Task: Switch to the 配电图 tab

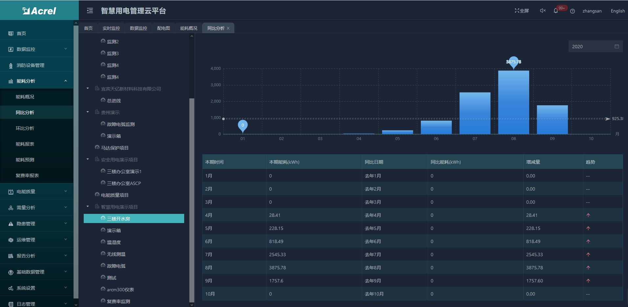Action: click(x=163, y=28)
